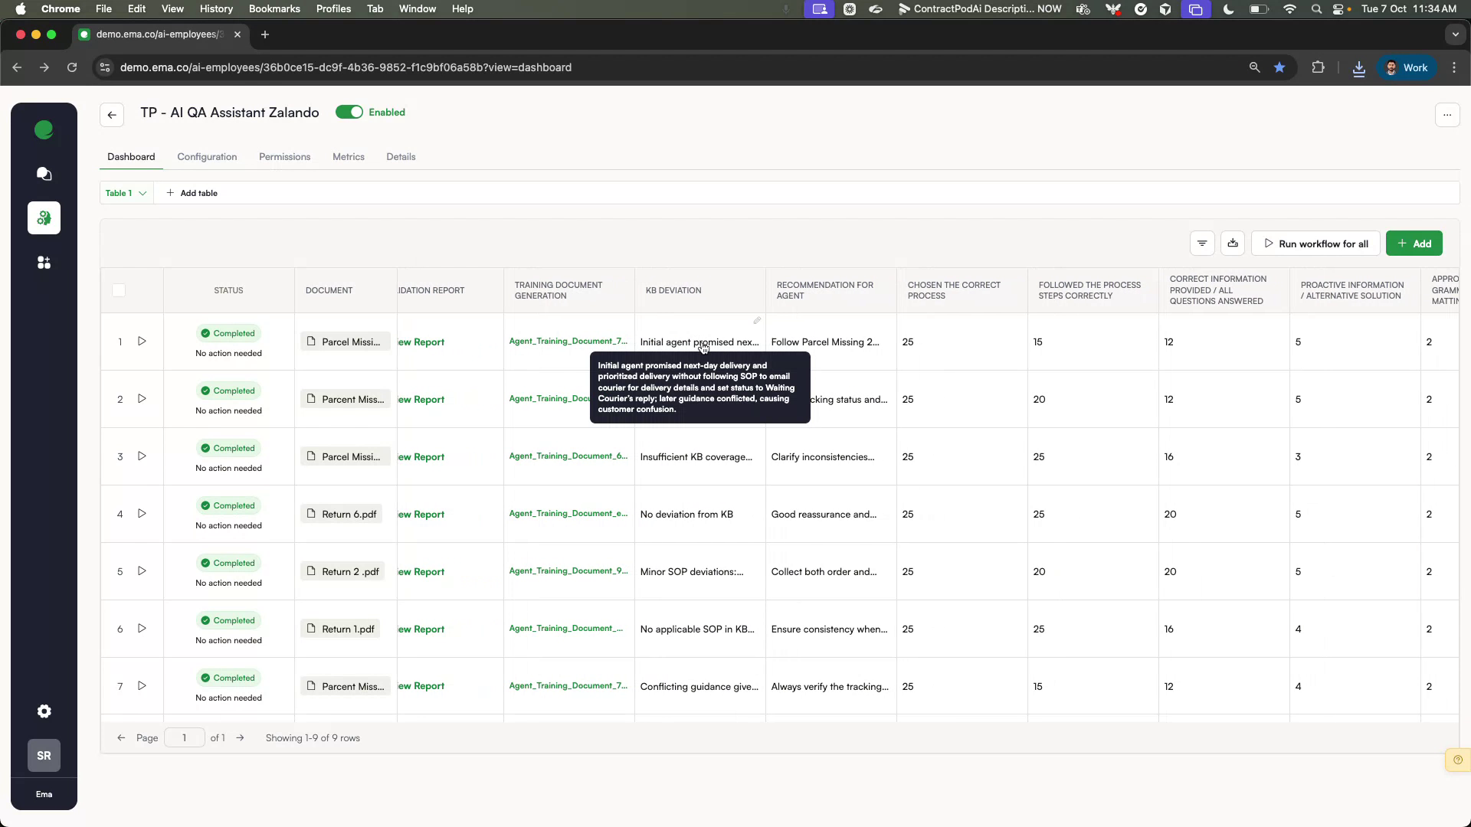Open the apps grid icon in sidebar

pos(44,262)
